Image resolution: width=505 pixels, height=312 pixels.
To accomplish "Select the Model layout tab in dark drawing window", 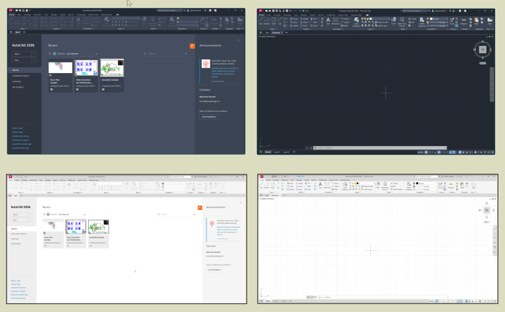I will (x=268, y=152).
